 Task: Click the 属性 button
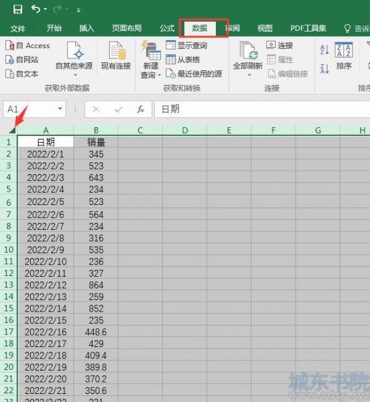[280, 60]
